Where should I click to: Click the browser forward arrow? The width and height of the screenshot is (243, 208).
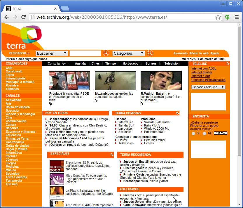pyautogui.click(x=15, y=17)
